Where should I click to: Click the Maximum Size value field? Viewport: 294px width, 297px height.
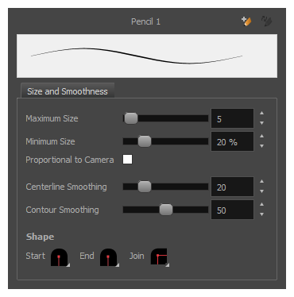232,118
